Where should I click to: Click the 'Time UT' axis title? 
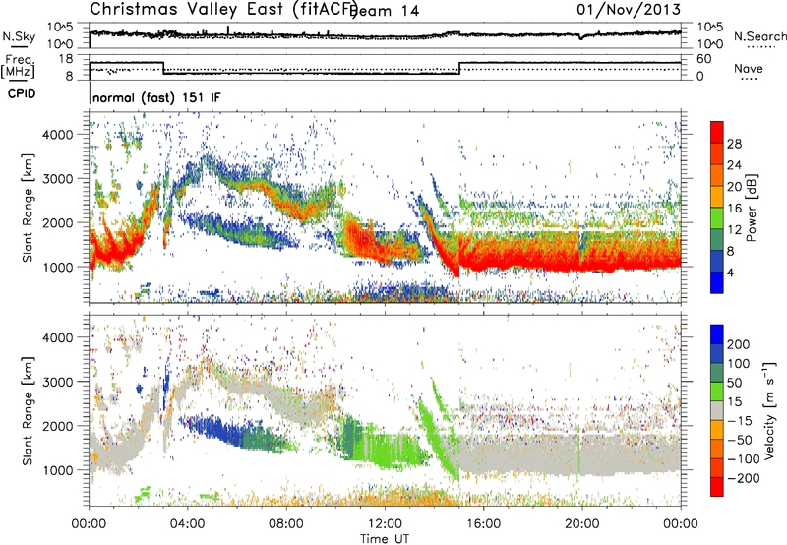coord(385,539)
